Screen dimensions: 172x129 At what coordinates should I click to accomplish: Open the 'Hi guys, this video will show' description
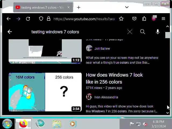click(121, 109)
